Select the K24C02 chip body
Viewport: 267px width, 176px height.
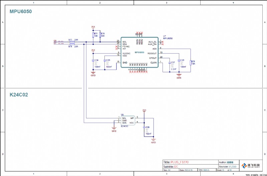point(128,121)
